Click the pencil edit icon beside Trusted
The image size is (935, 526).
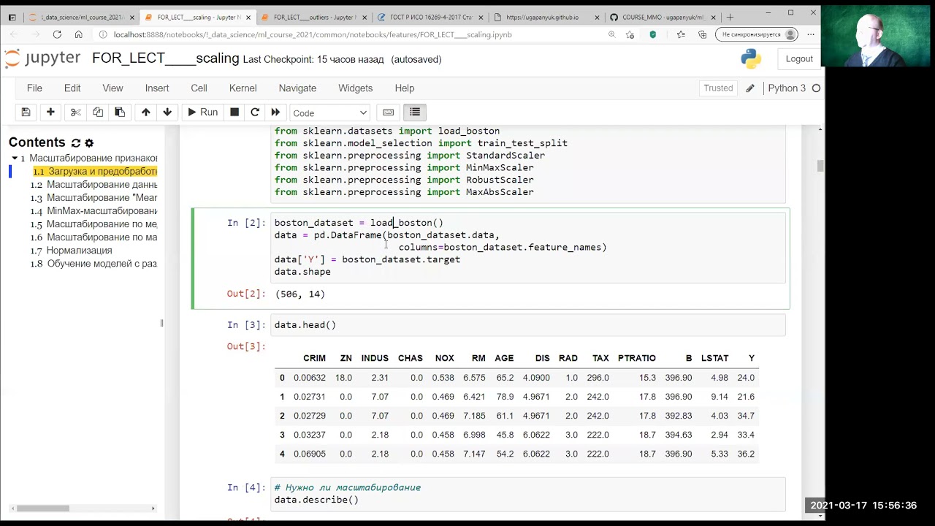pos(749,88)
